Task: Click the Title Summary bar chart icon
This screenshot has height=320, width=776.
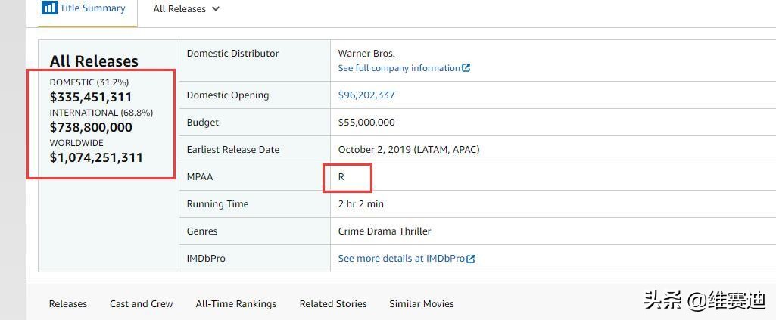Action: 49,8
